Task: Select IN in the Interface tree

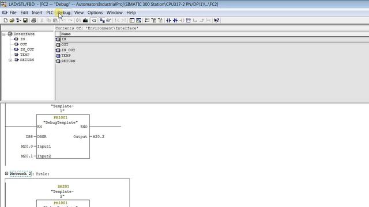Action: [22, 39]
